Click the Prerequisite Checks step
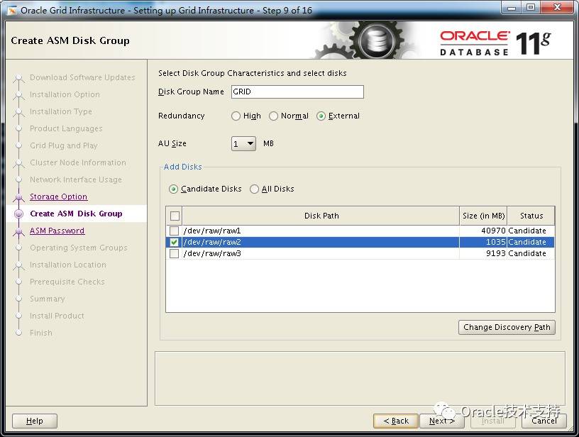Image resolution: width=579 pixels, height=437 pixels. tap(67, 282)
